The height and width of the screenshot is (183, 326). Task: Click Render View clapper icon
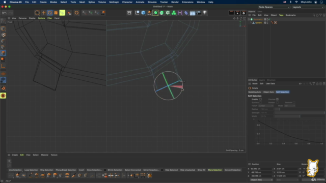231,13
